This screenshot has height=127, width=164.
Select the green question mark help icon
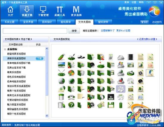point(71,105)
